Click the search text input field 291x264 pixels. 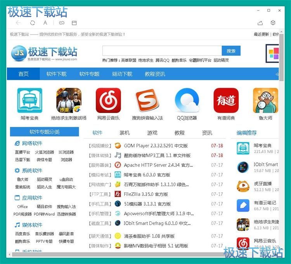coord(162,51)
